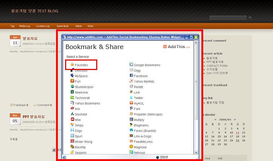273x161 pixels.
Task: Click the Reddit alien icon
Action: 131,86
